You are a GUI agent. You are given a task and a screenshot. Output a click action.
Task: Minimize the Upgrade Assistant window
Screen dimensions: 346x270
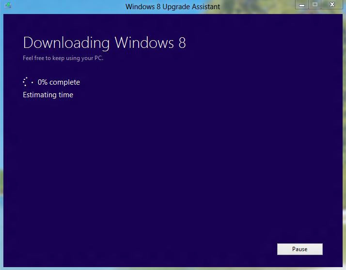point(302,5)
